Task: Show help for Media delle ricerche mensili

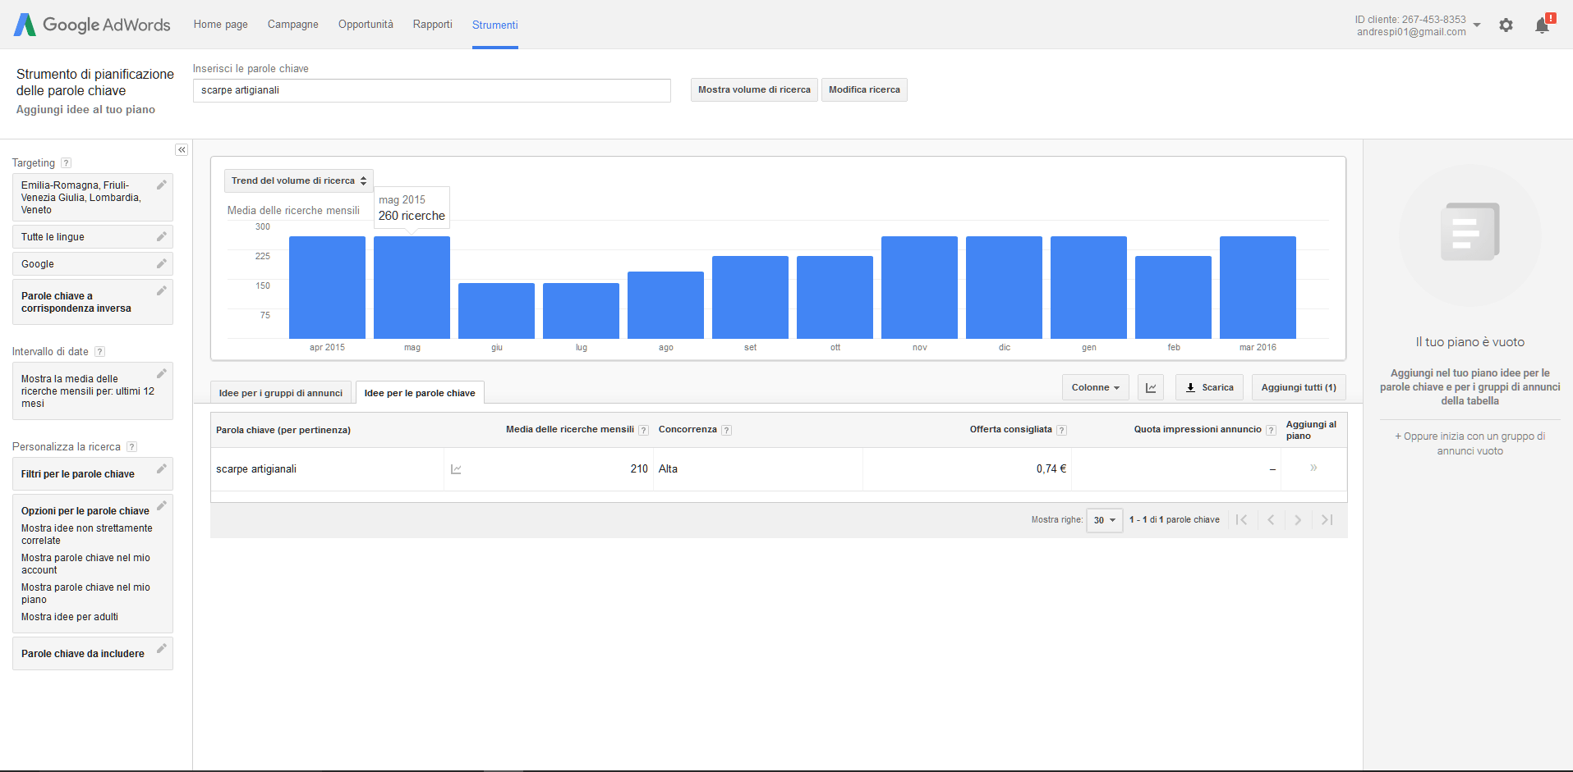Action: (x=644, y=430)
